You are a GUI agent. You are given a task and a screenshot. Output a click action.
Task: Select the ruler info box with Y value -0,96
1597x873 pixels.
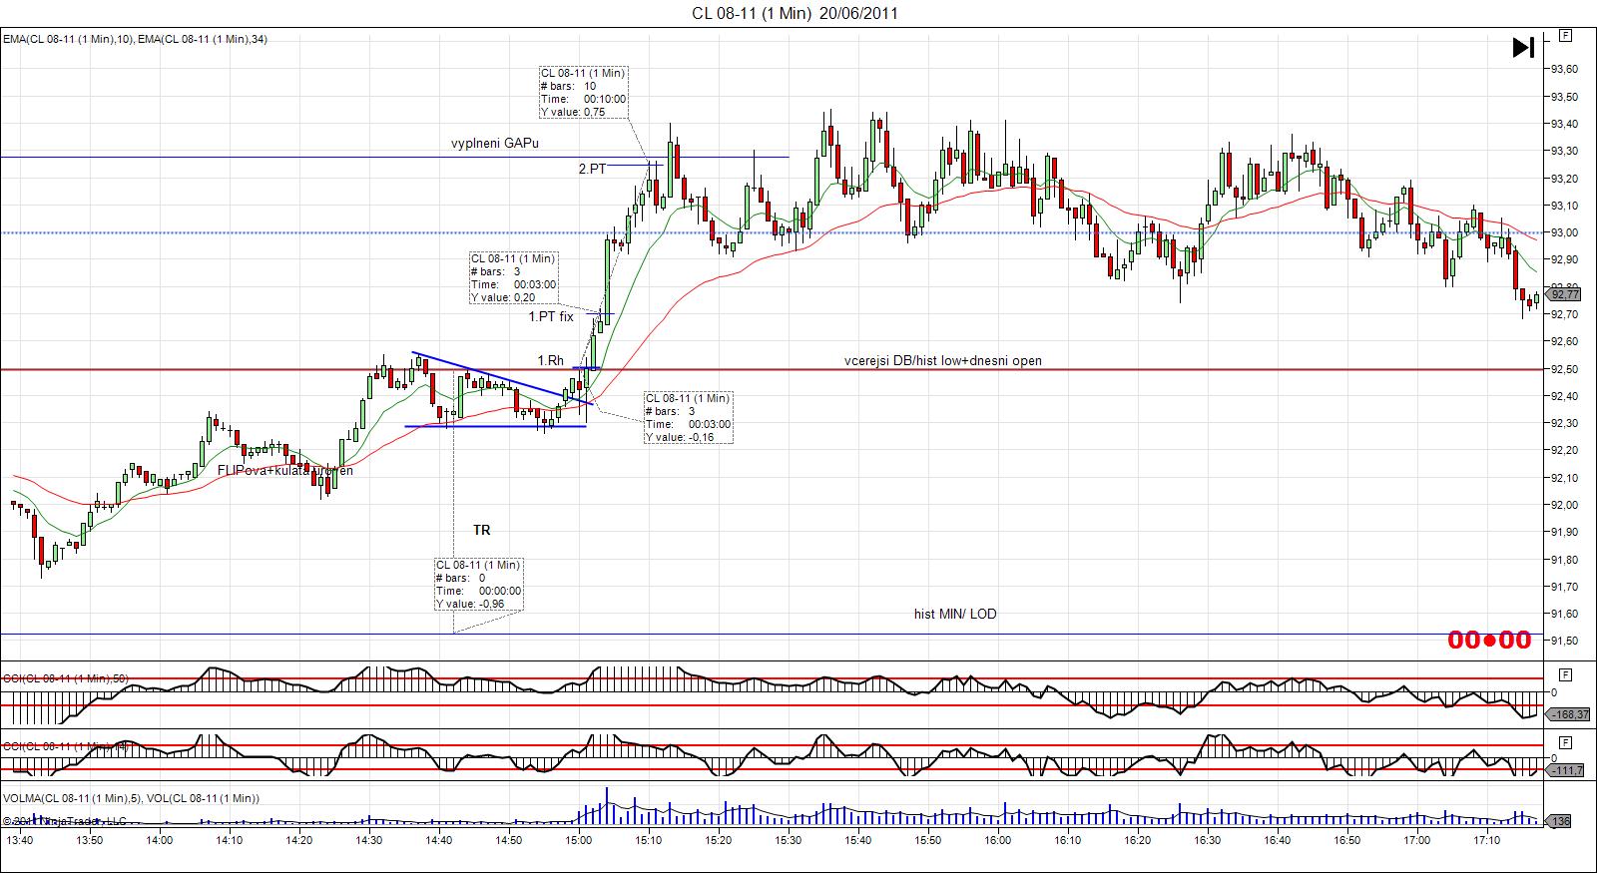[478, 584]
